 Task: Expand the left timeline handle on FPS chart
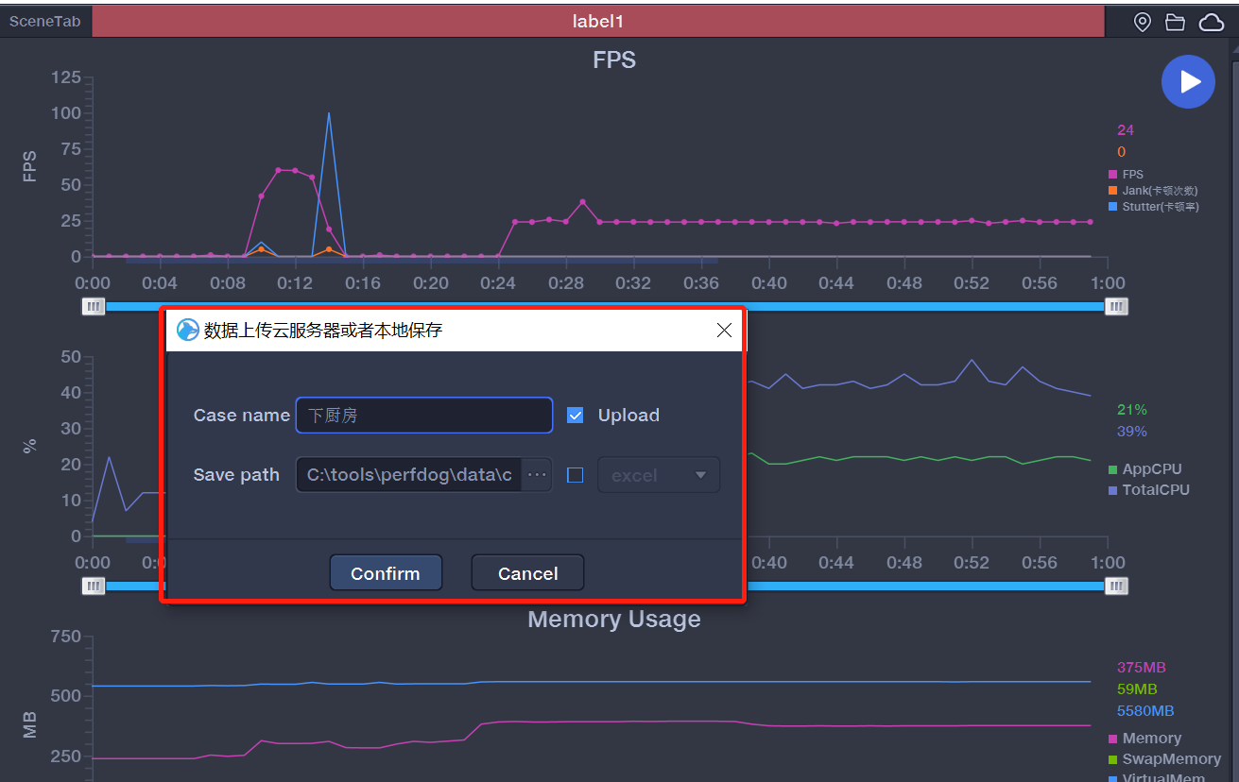93,306
